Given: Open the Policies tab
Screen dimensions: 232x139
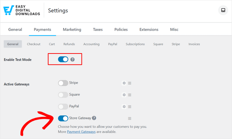Looking at the screenshot, I should click(x=121, y=29).
